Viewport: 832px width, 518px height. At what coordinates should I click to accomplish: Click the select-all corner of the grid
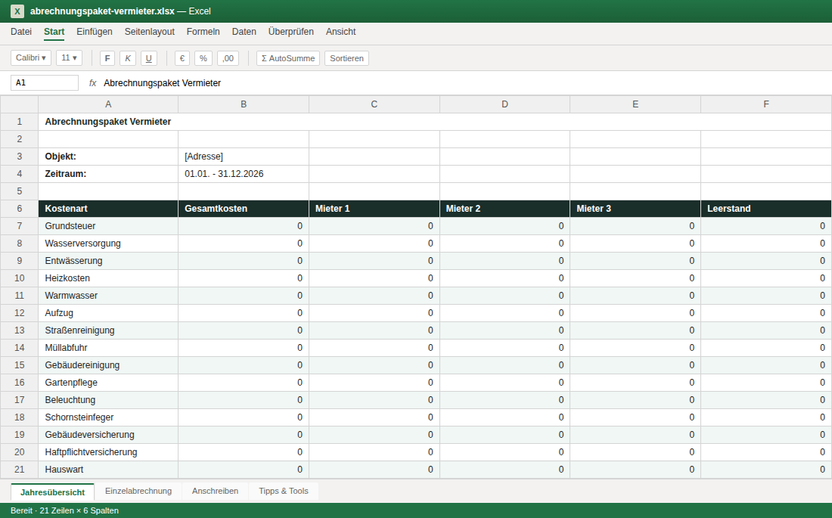(19, 104)
